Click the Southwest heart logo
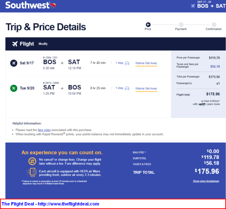The width and height of the screenshot is (226, 209). (x=53, y=5)
